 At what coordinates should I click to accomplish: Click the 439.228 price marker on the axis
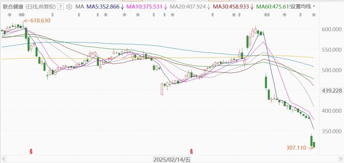click(x=331, y=91)
